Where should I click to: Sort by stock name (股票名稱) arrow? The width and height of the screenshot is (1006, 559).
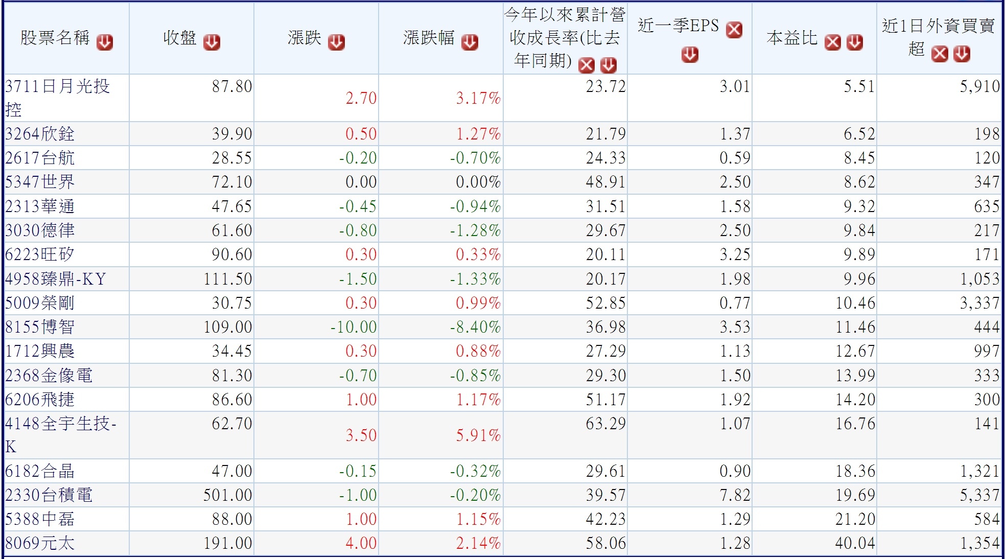click(105, 42)
